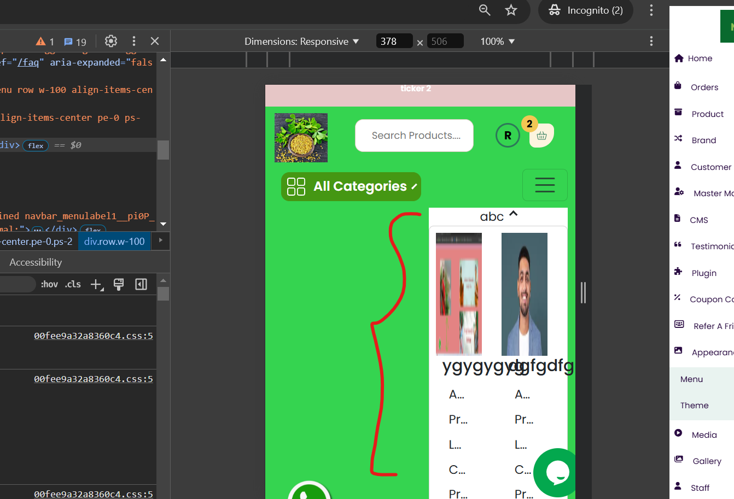This screenshot has width=734, height=499.
Task: Click the Media play icon
Action: click(x=678, y=433)
